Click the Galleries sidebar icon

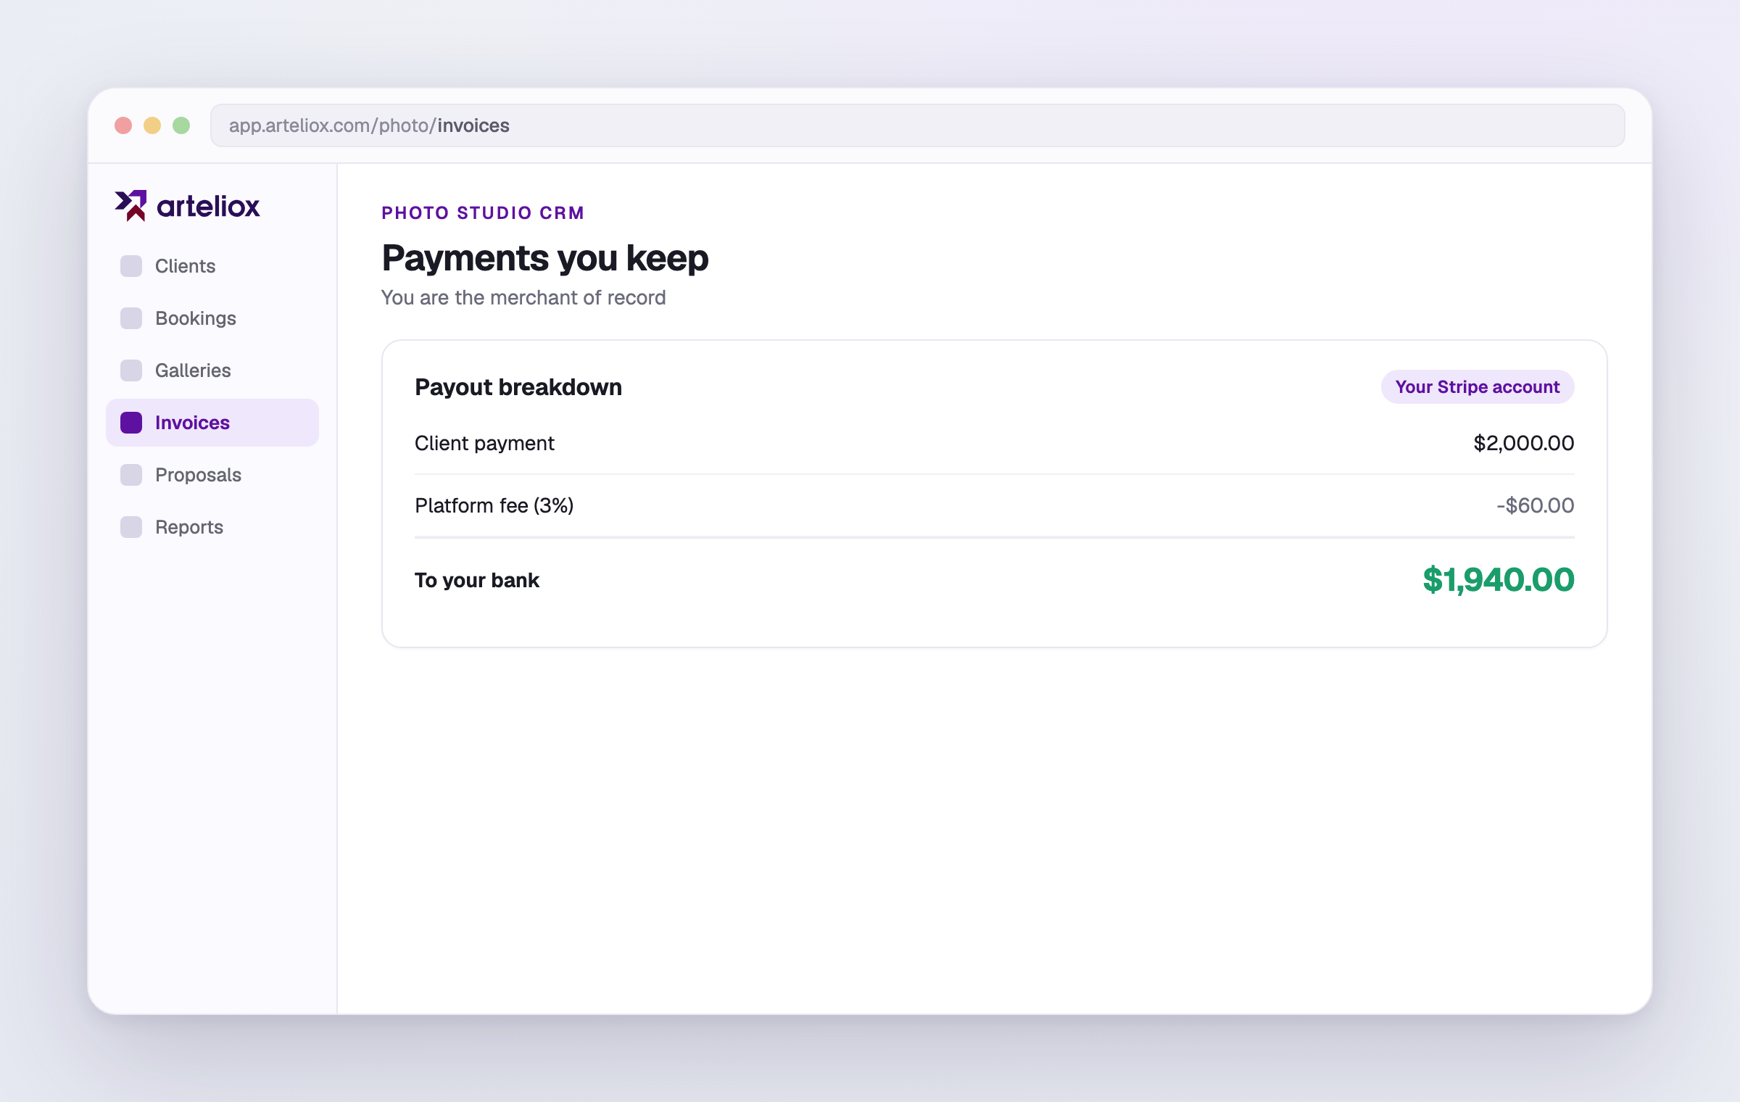point(131,370)
